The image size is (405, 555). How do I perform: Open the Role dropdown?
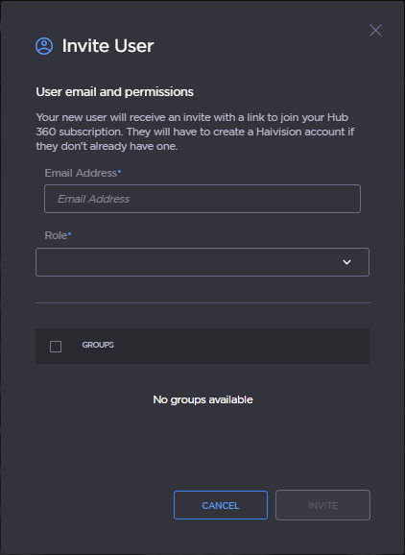pyautogui.click(x=202, y=262)
